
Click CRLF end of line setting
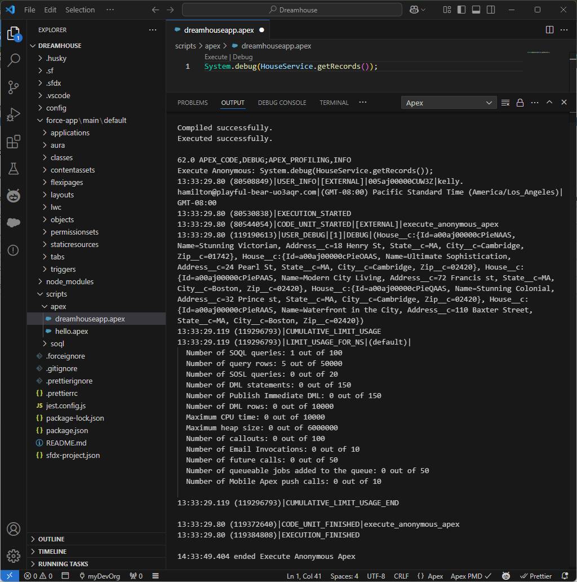[x=401, y=576]
